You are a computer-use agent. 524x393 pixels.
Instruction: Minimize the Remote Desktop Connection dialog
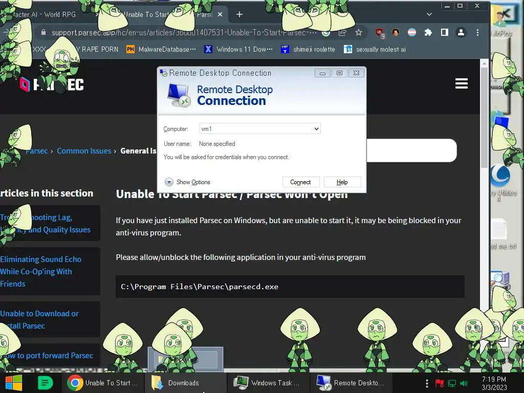322,73
